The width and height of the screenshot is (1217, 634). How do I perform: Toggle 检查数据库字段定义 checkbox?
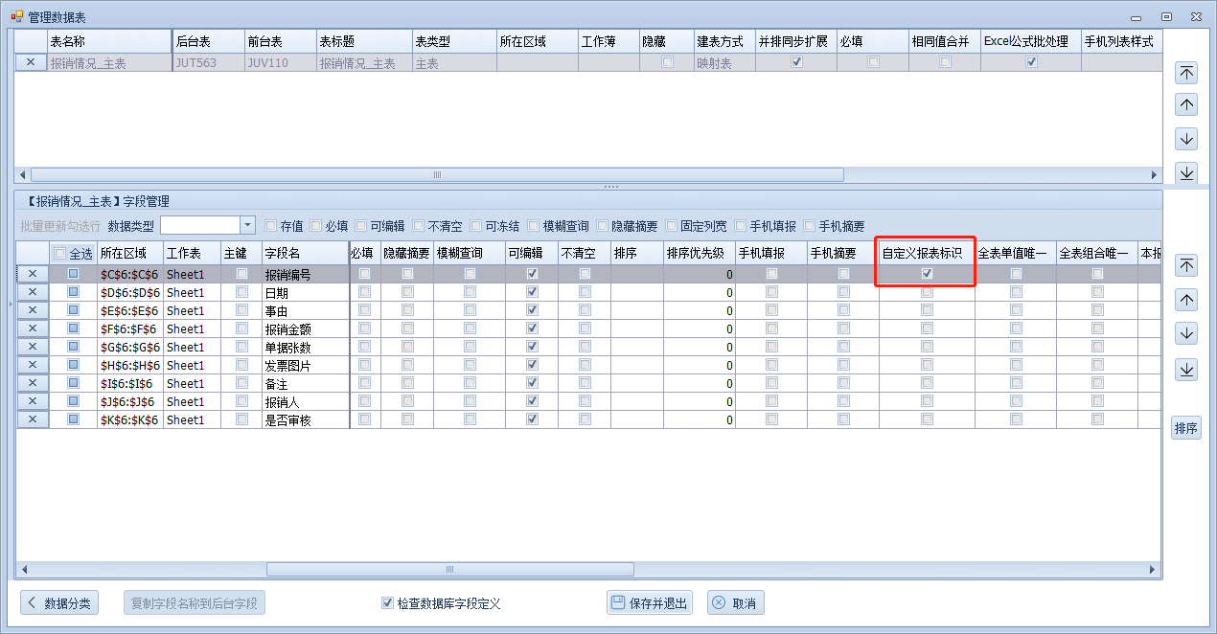(x=387, y=603)
